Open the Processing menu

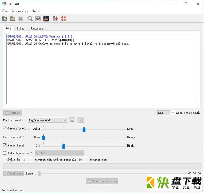coord(19,11)
